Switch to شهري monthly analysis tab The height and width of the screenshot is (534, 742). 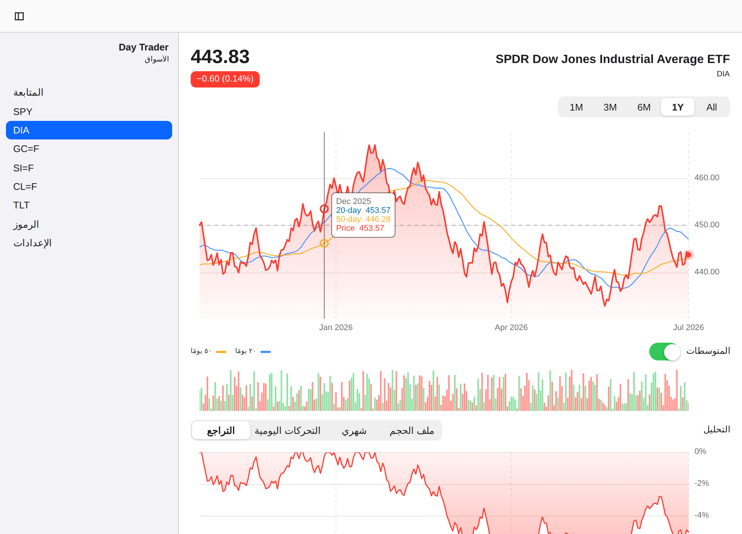(x=354, y=431)
